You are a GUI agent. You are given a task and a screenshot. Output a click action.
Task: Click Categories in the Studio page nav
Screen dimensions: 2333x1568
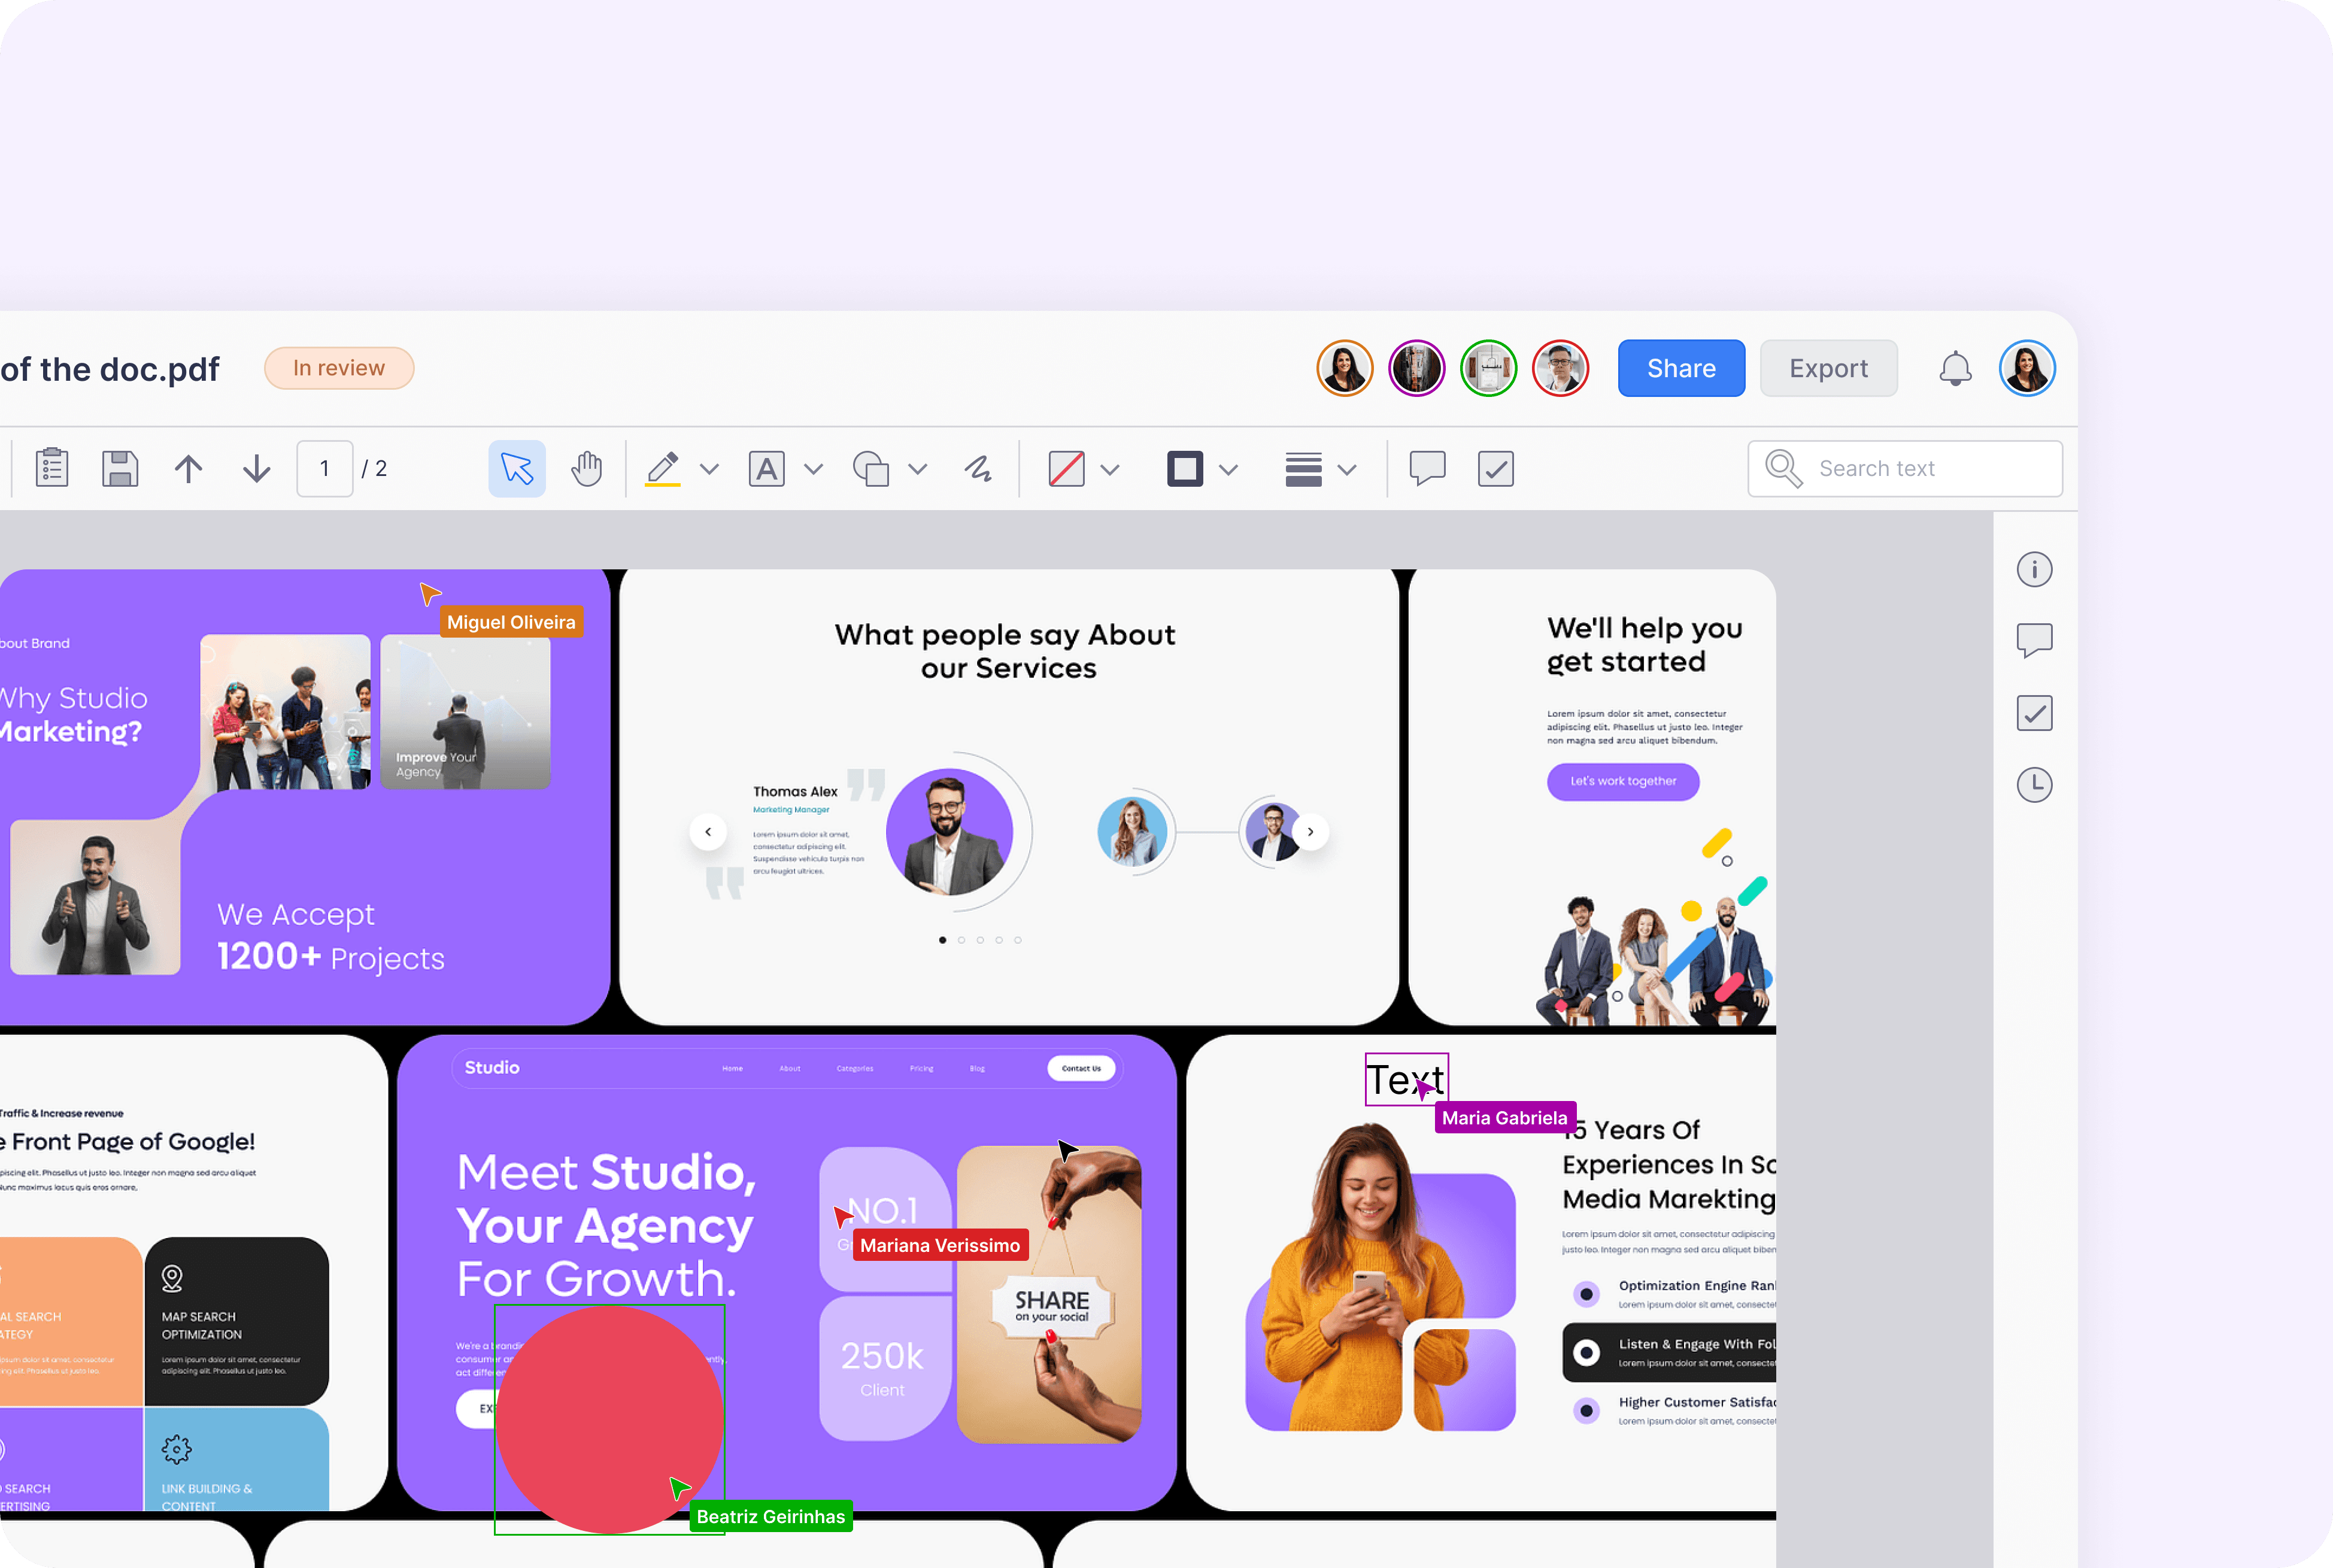click(x=855, y=1069)
